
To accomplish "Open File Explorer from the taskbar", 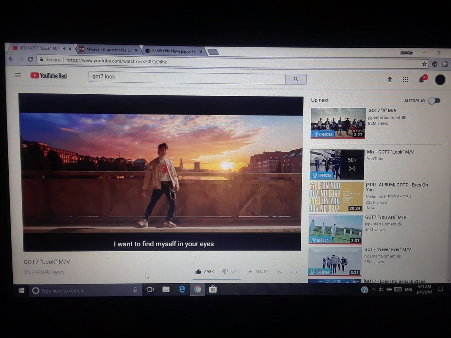I will [x=166, y=289].
